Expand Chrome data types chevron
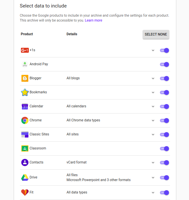This screenshot has width=189, height=200. 153,120
